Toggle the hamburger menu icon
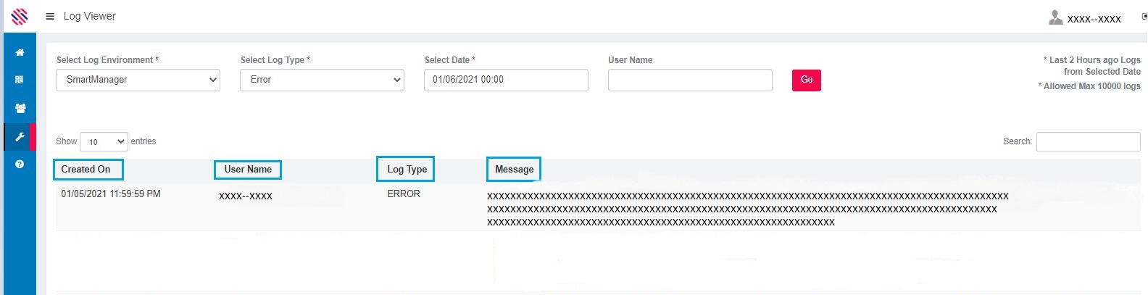The width and height of the screenshot is (1148, 295). [50, 16]
